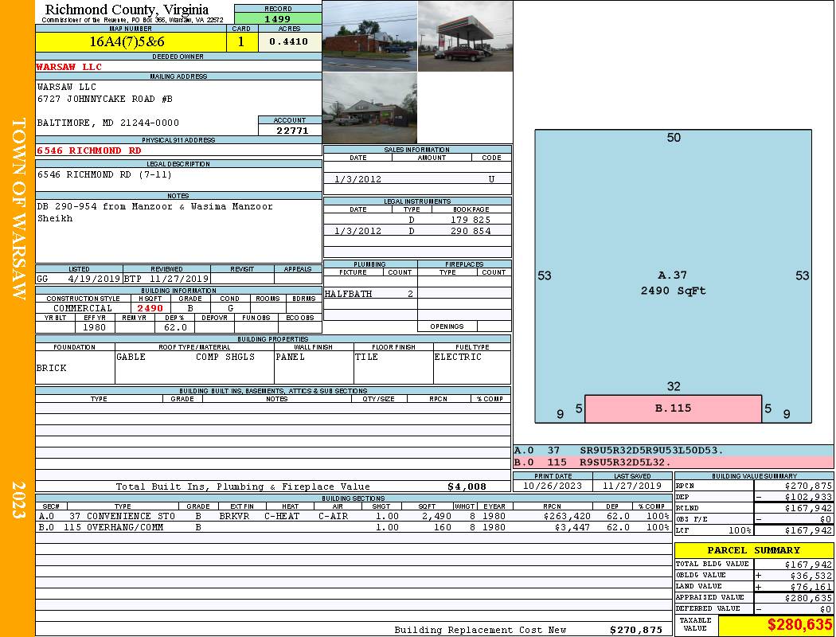Click the Building Replacement Cost New amount
The height and width of the screenshot is (637, 836).
pos(635,630)
